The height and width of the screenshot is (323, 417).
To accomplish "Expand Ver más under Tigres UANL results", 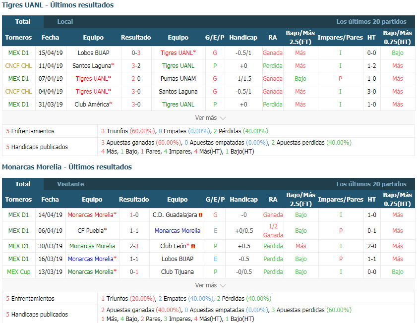I will [210, 118].
